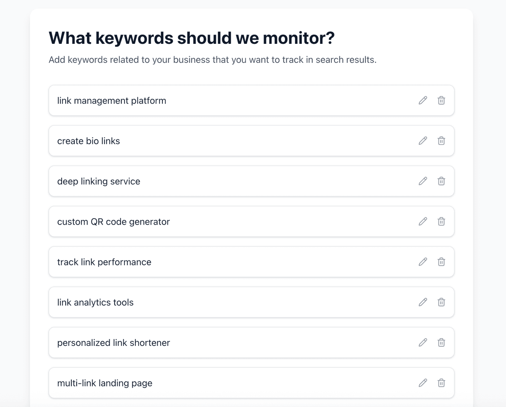Delete 'link analytics tools' with the trash icon

coord(441,302)
